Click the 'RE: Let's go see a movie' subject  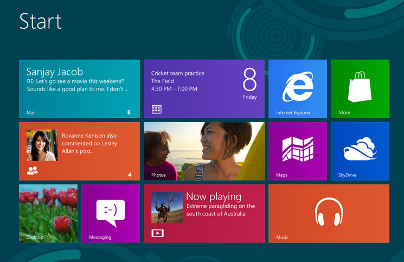(75, 81)
